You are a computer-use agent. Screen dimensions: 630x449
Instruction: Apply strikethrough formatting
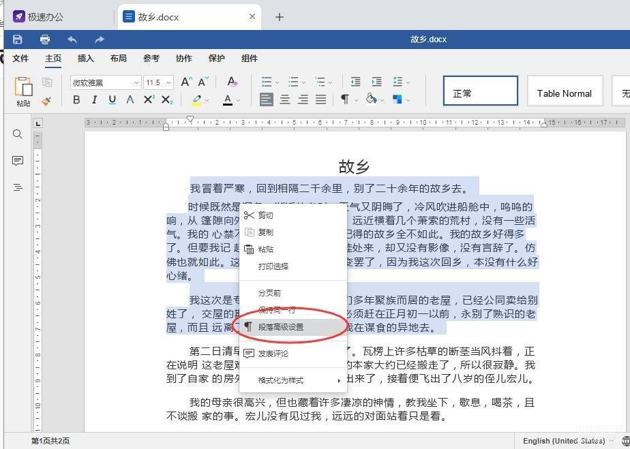tap(130, 99)
